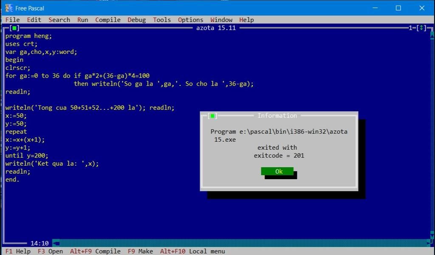Open the File menu

click(12, 20)
